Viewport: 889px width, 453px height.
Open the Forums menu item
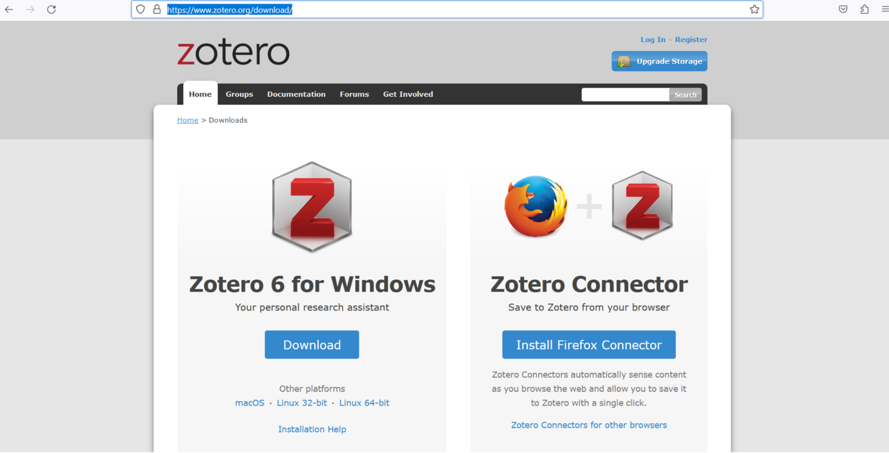click(x=354, y=94)
